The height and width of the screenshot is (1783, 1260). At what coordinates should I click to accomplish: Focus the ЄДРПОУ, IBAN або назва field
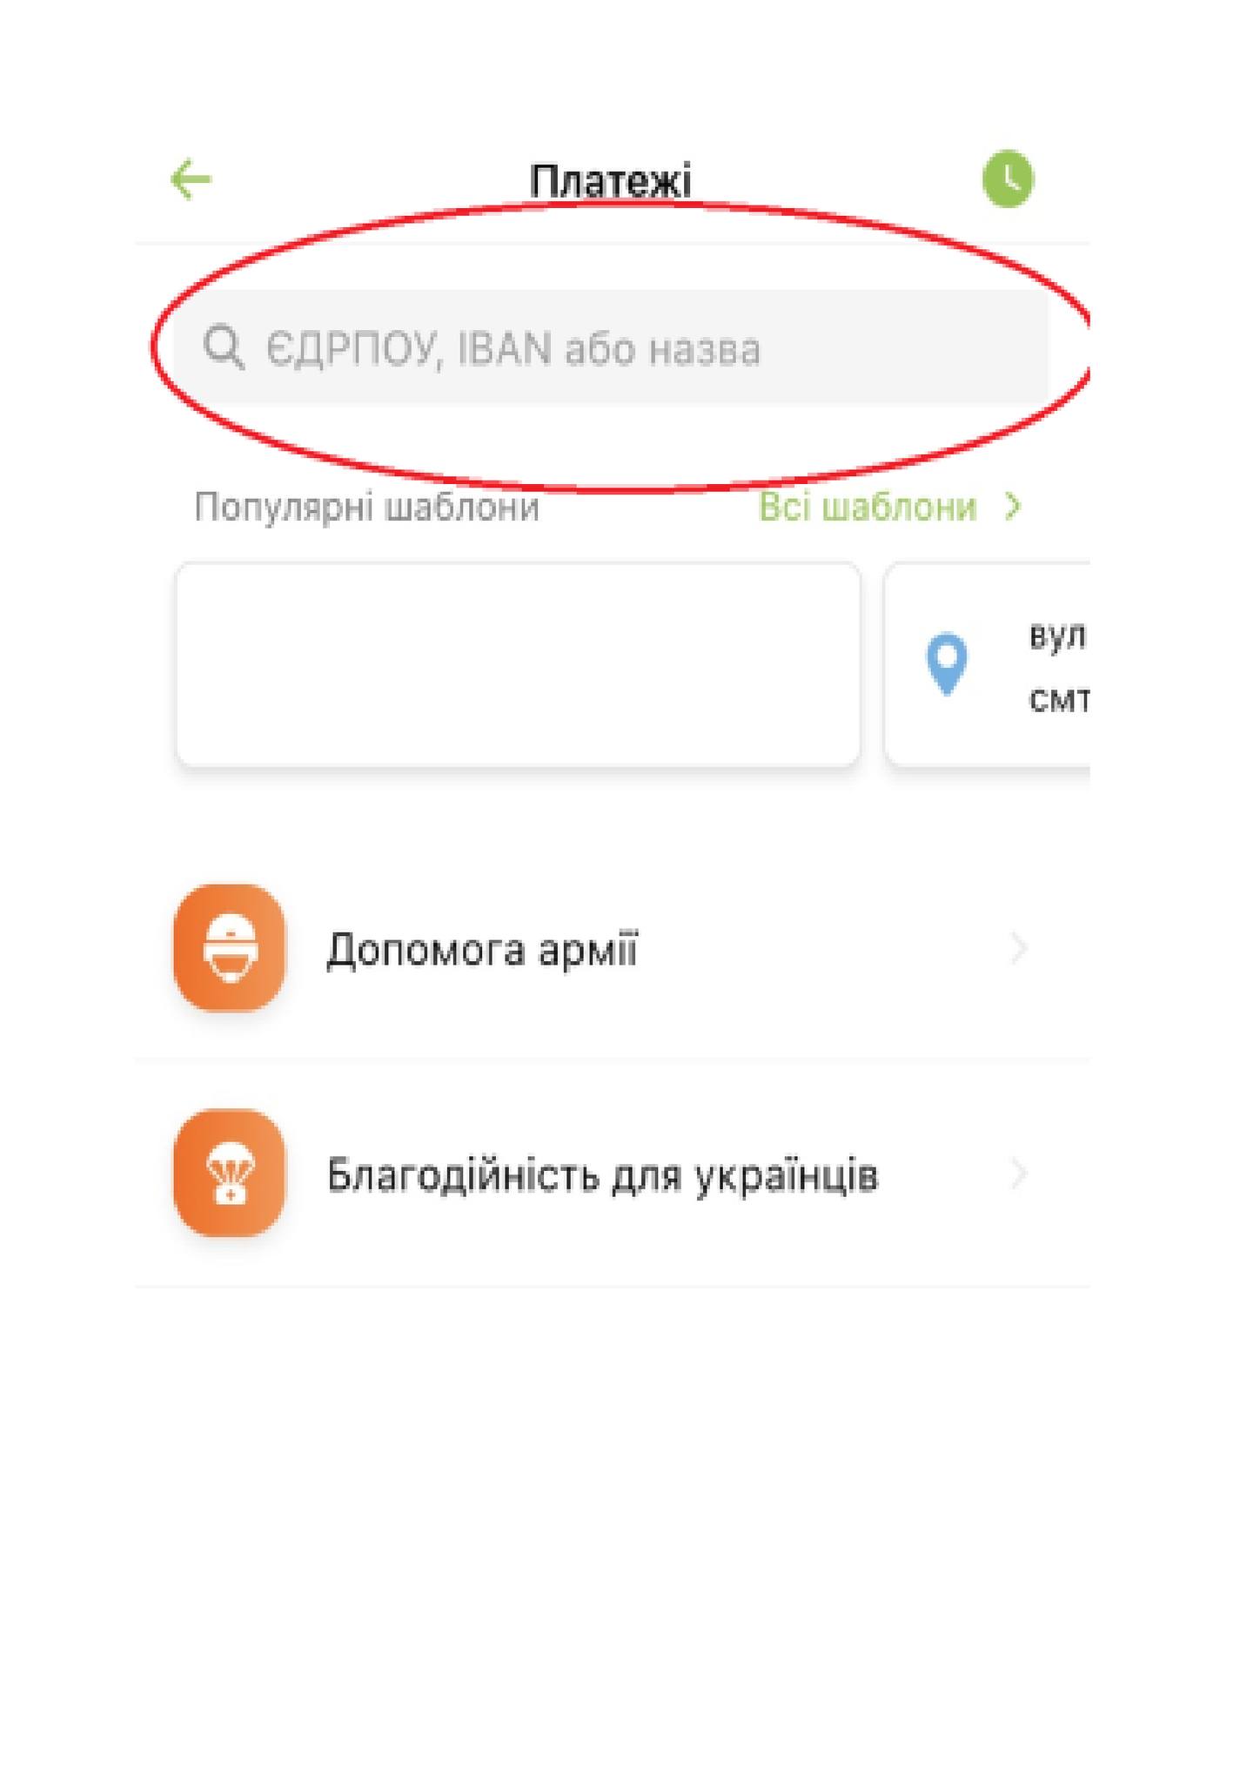pyautogui.click(x=611, y=347)
